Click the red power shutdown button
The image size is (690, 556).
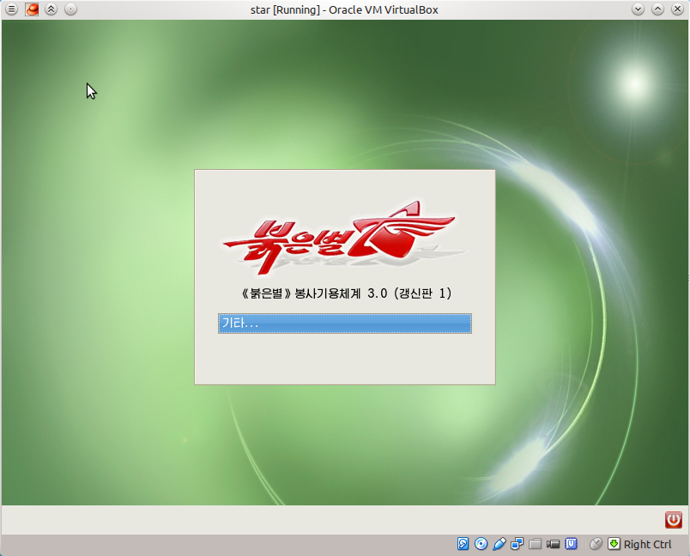click(674, 520)
